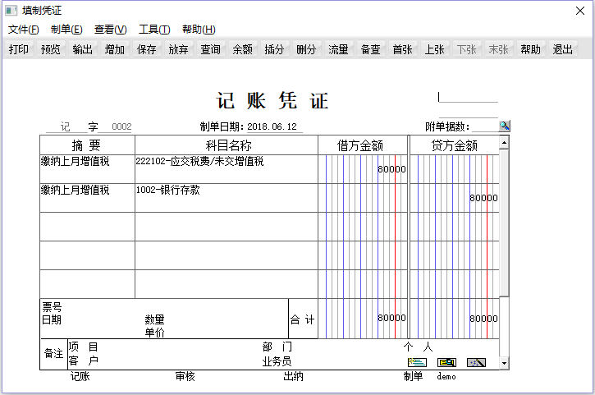This screenshot has height=395, width=595.
Task: Click the 业务员 label in the remarks area
Action: [277, 361]
